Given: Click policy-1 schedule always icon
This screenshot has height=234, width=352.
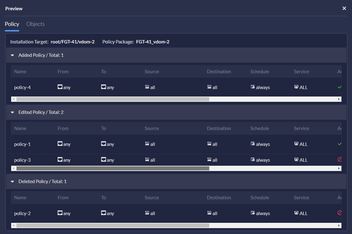Looking at the screenshot, I should 253,143.
